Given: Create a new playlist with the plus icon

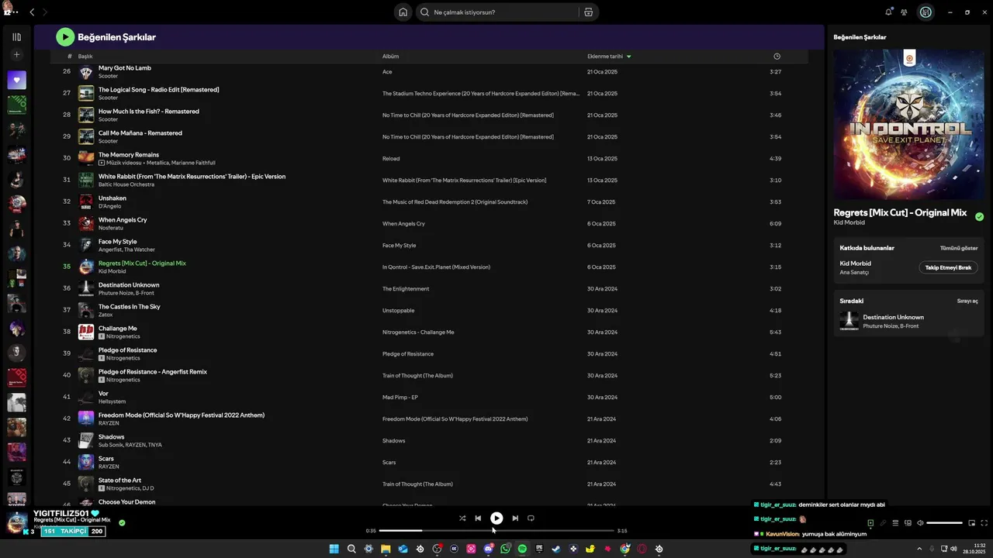Looking at the screenshot, I should [17, 55].
